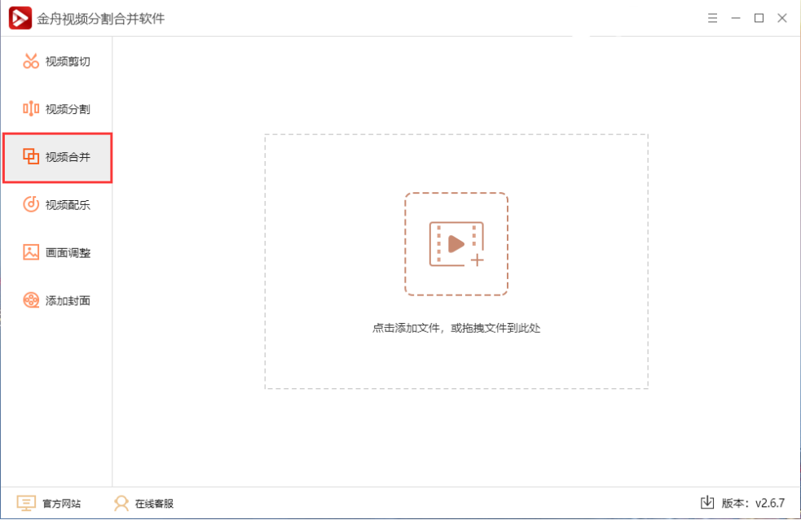Minimize the application window
The height and width of the screenshot is (520, 801).
[x=736, y=17]
